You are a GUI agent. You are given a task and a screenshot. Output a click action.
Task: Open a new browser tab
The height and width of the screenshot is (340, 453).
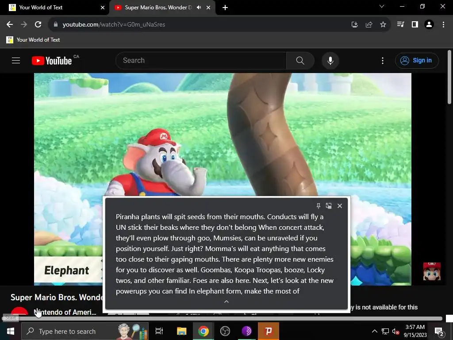[225, 8]
